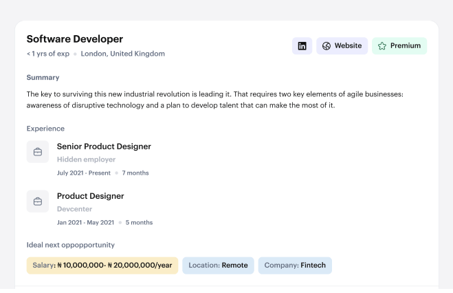Click briefcase icon beside Product Designer role
Screen dimensions: 453x293
tap(38, 202)
